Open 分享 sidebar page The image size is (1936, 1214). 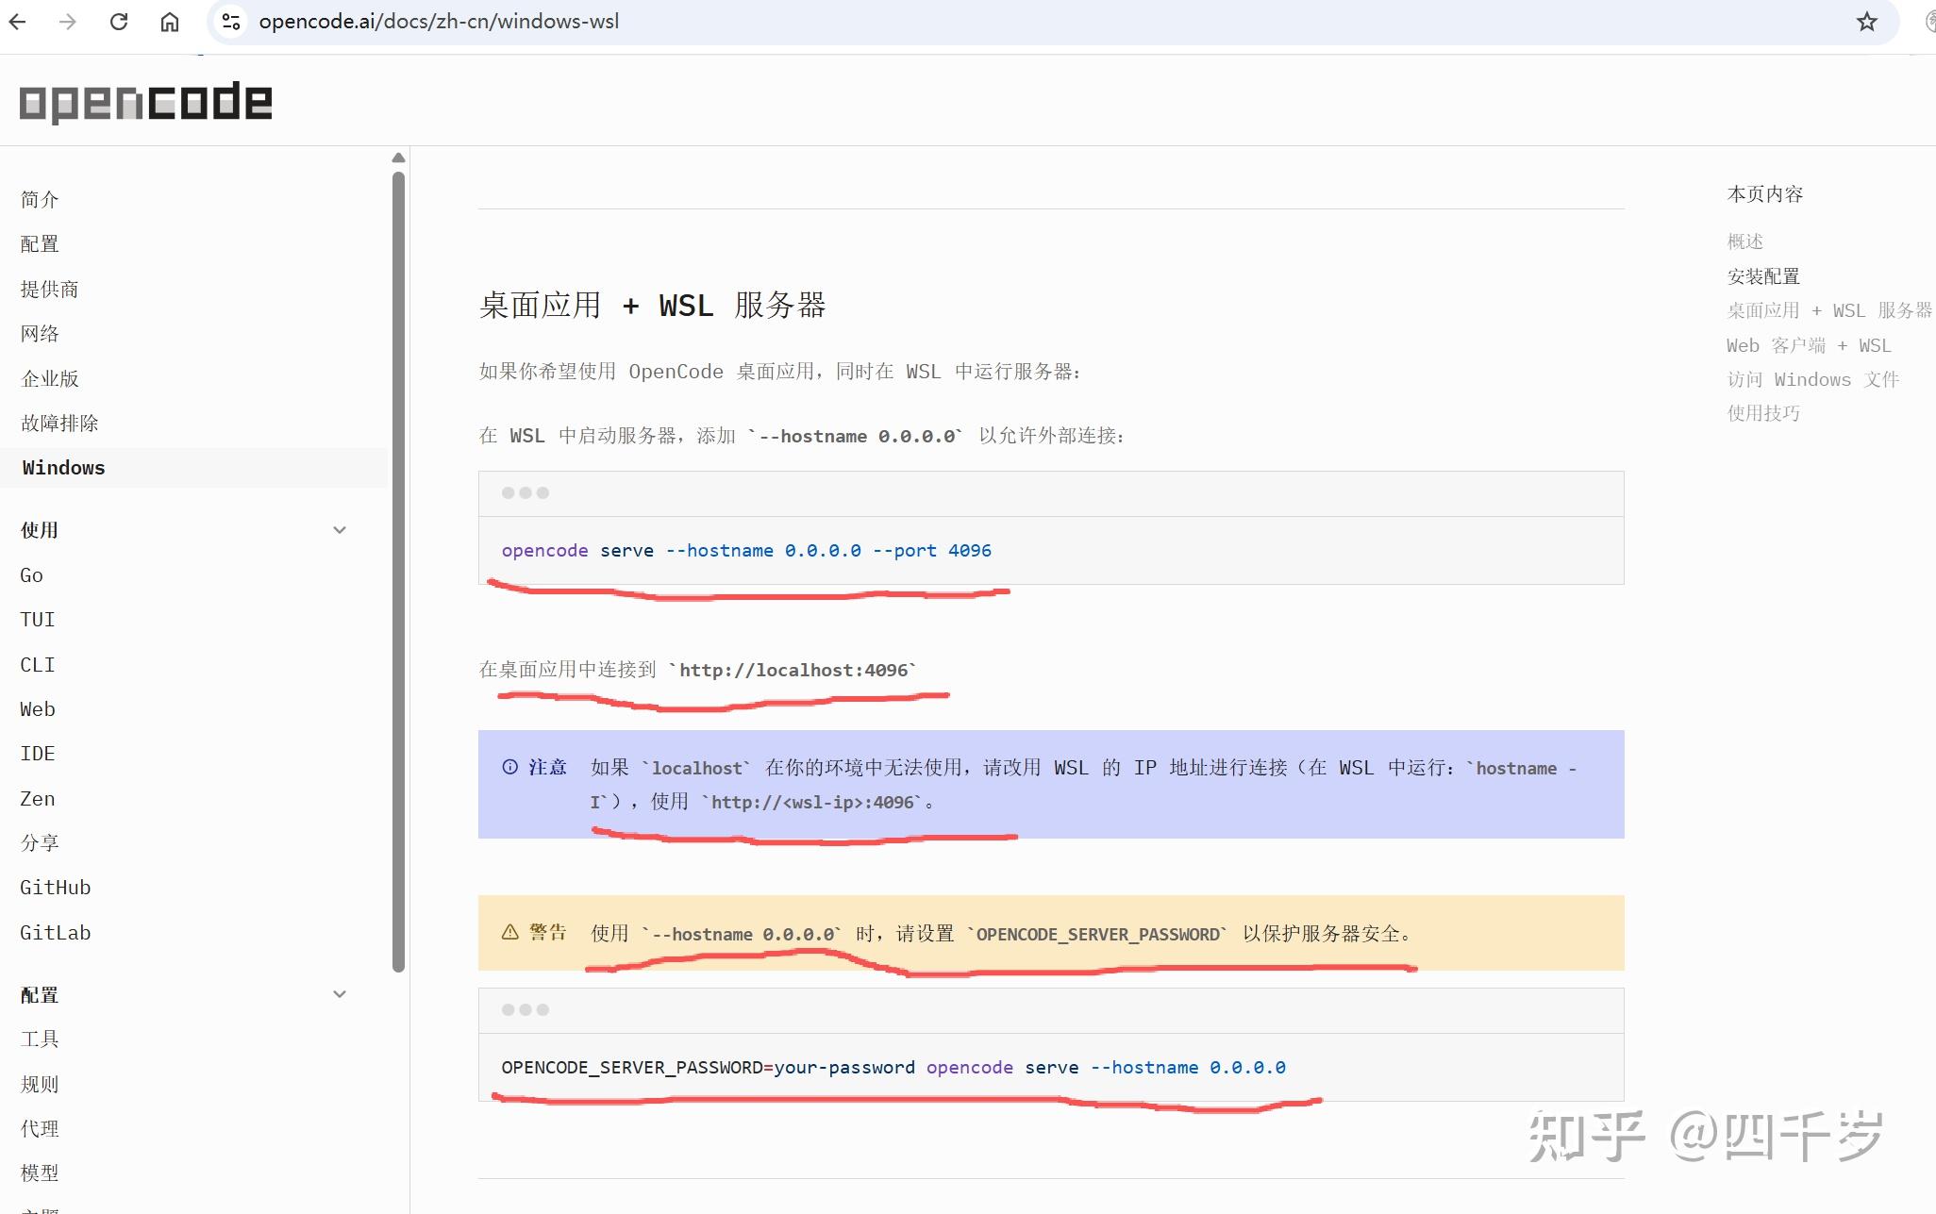[x=40, y=843]
